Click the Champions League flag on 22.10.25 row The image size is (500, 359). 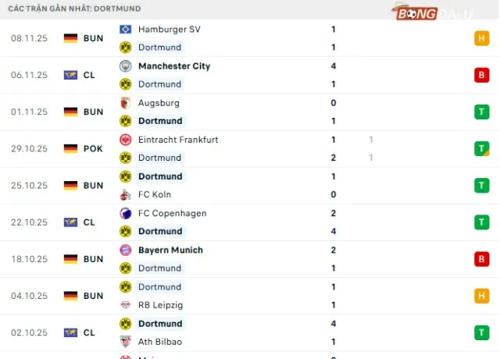click(x=70, y=222)
